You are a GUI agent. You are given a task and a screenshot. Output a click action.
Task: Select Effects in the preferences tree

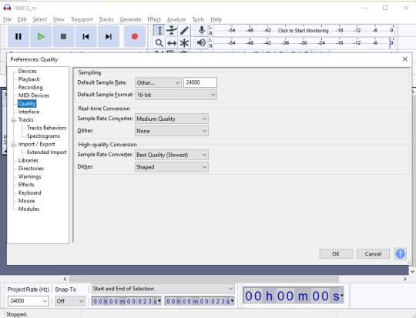(x=26, y=185)
